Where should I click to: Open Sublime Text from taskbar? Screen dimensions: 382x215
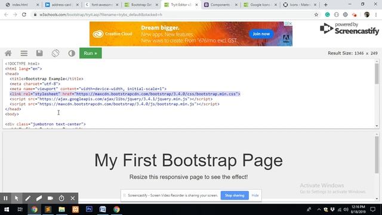[48, 210]
